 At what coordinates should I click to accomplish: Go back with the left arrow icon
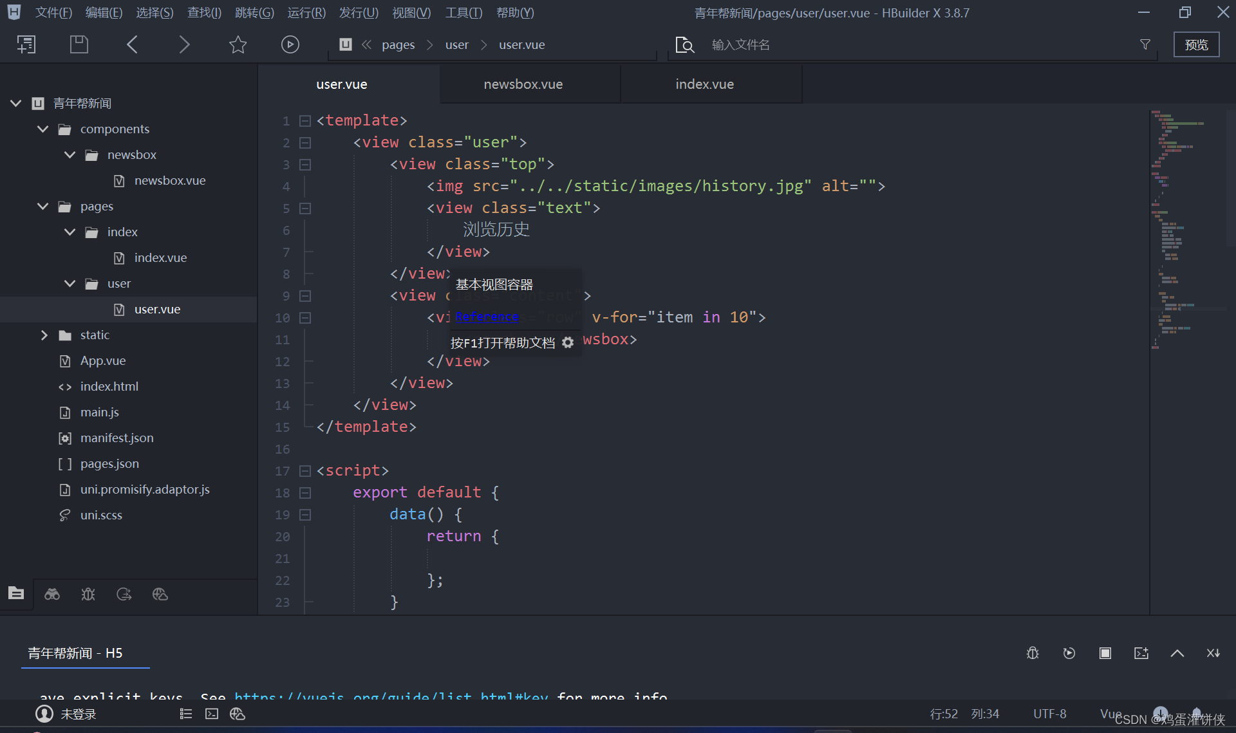(x=133, y=44)
